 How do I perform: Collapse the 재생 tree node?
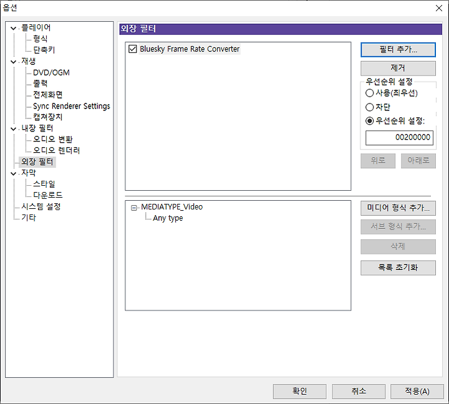pyautogui.click(x=13, y=62)
